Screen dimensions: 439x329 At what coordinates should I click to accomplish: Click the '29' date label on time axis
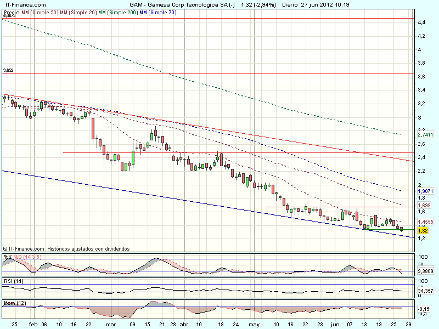pyautogui.click(x=408, y=325)
